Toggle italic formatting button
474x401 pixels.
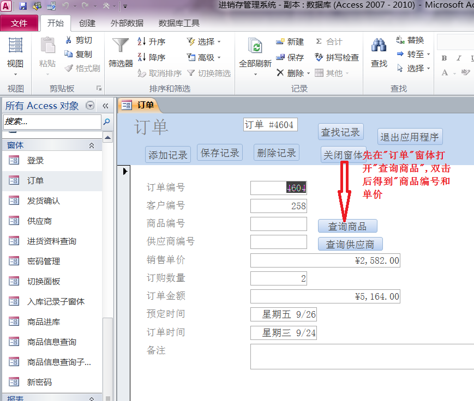(x=458, y=58)
